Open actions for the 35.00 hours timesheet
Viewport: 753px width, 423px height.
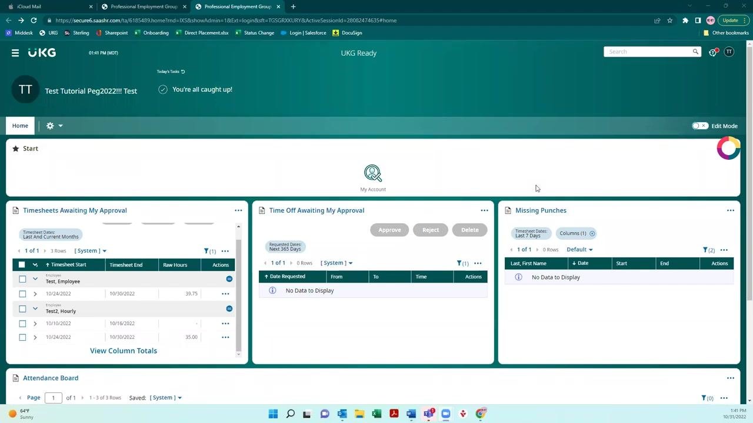225,337
